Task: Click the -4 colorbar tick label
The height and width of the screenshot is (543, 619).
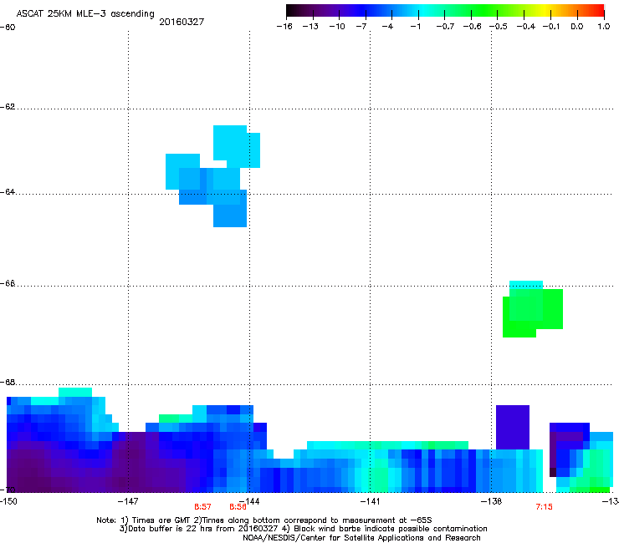Action: click(x=387, y=27)
